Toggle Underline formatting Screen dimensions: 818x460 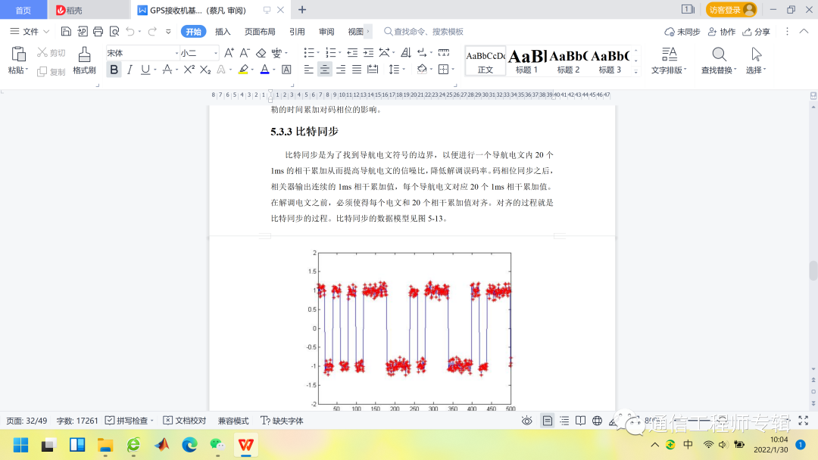145,70
